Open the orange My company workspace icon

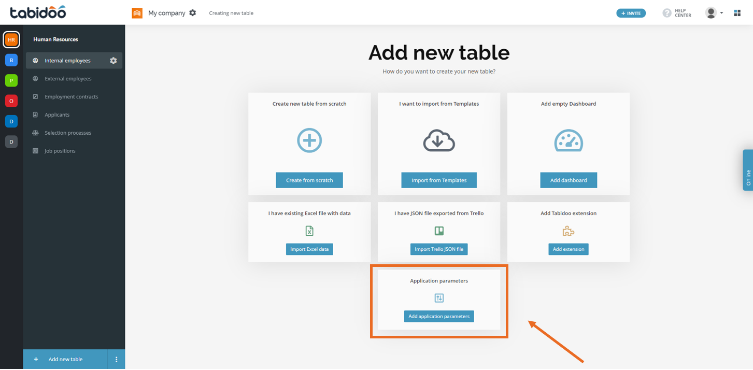click(137, 13)
